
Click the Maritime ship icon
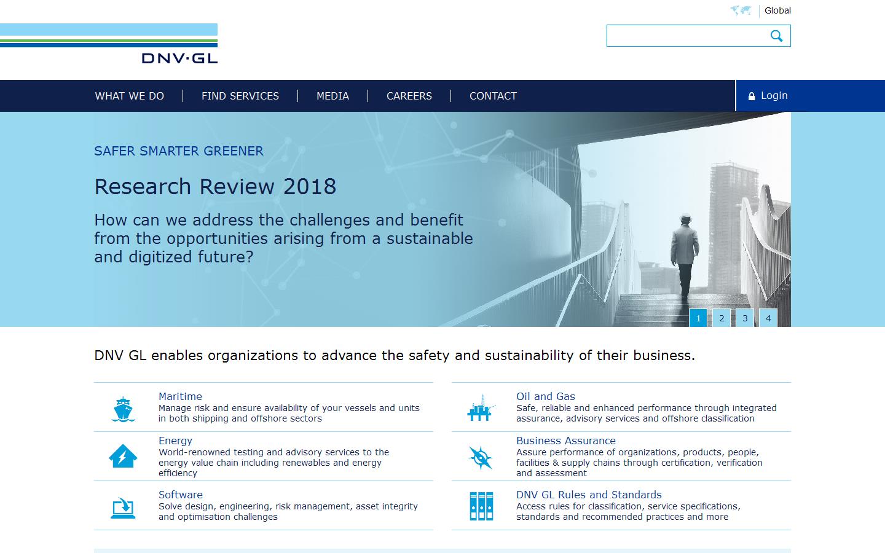[x=124, y=409]
